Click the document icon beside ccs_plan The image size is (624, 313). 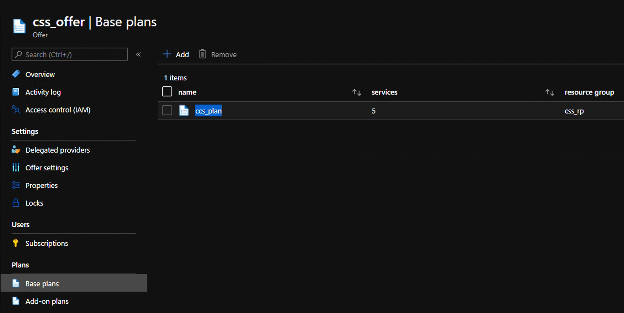click(x=184, y=111)
